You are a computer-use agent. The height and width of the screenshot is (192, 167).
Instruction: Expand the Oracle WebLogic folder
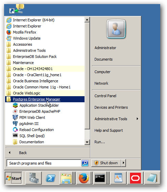click(x=45, y=93)
